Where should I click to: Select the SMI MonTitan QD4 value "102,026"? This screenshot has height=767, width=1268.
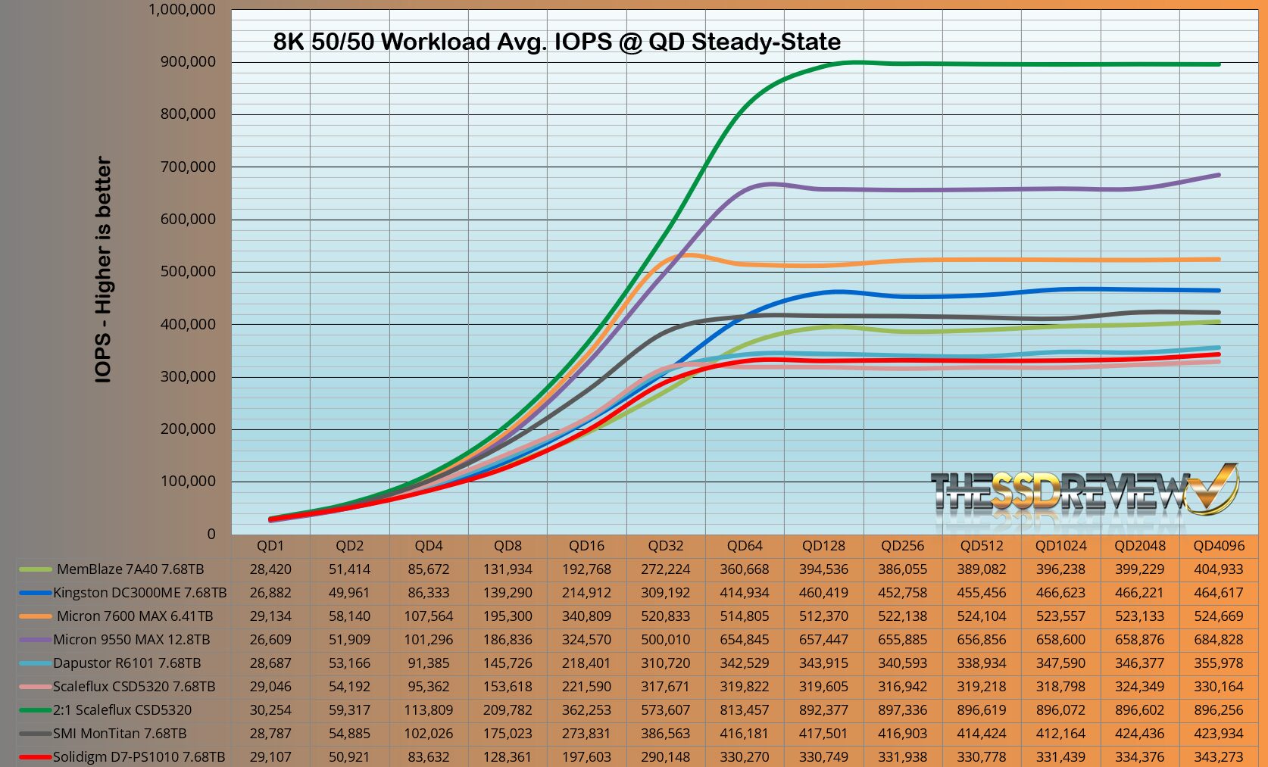click(x=429, y=734)
